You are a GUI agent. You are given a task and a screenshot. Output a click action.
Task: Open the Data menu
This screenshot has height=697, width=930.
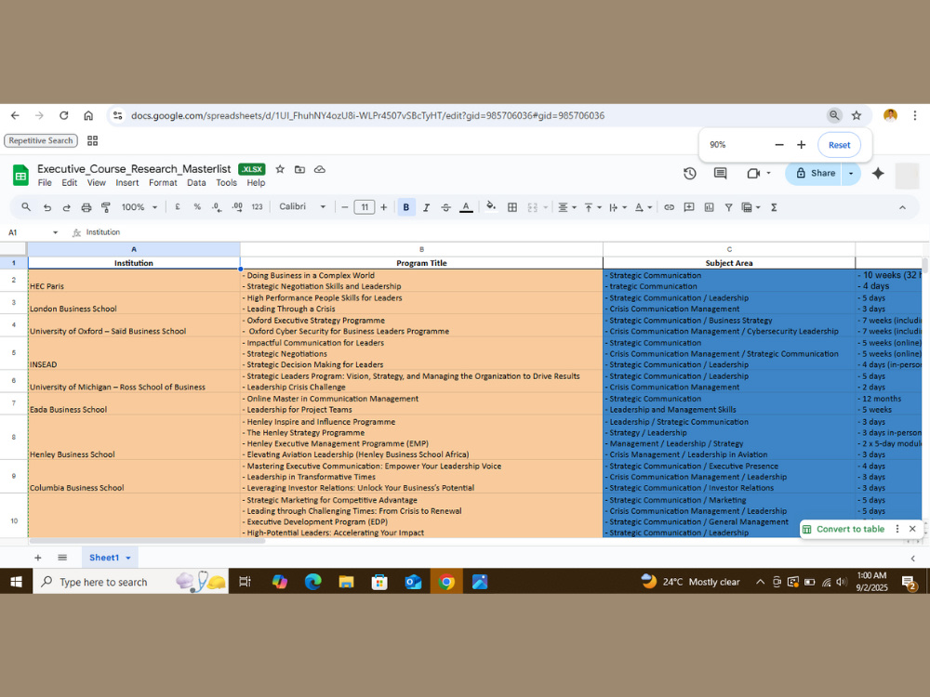(196, 182)
